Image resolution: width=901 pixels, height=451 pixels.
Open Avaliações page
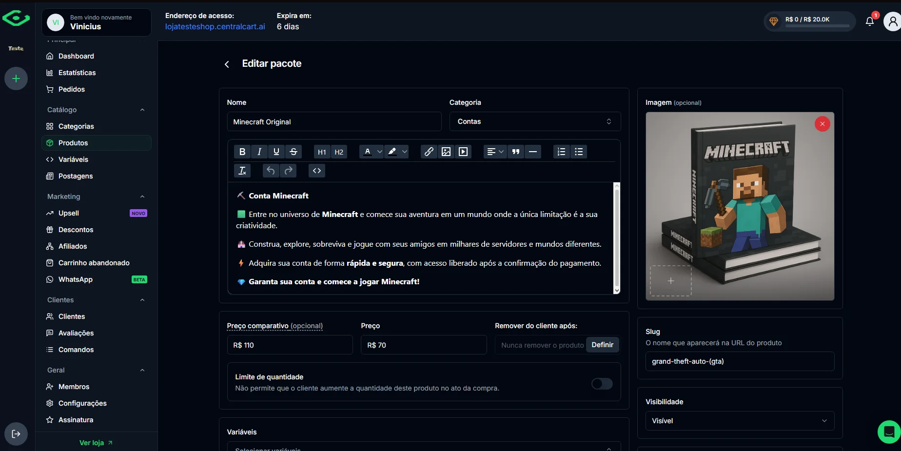coord(97,333)
